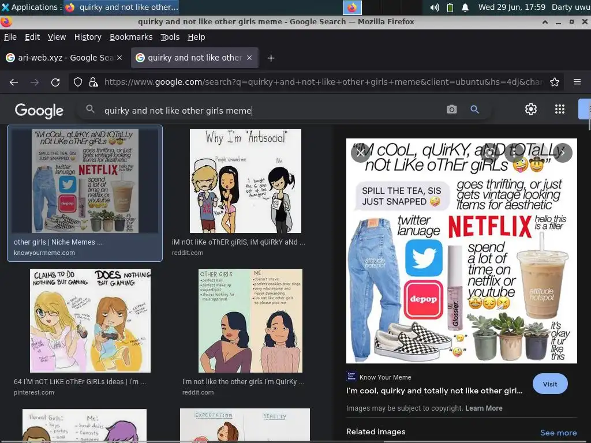The height and width of the screenshot is (443, 591).
Task: Open the Know Your Meme favicon
Action: (351, 376)
